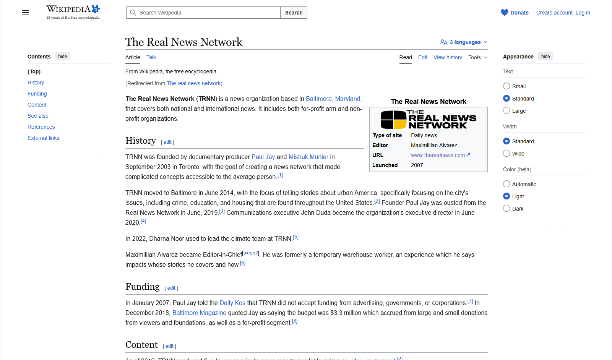
Task: Click the languages translate icon
Action: point(443,42)
